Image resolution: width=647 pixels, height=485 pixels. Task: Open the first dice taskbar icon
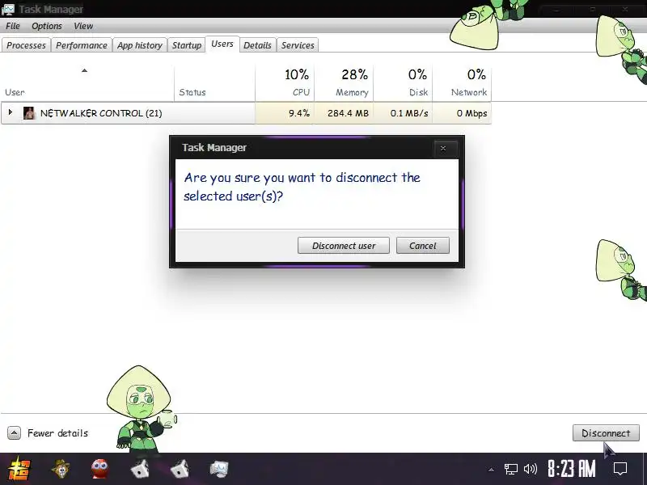(140, 469)
